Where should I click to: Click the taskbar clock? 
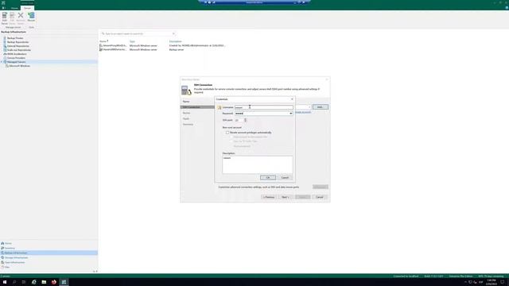point(492,282)
